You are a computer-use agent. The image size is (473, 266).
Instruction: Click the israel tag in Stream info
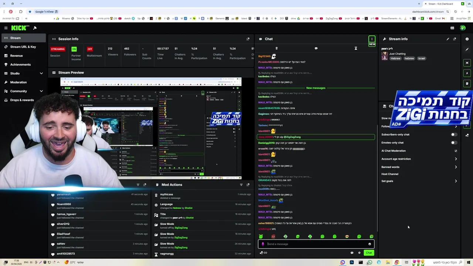422,58
